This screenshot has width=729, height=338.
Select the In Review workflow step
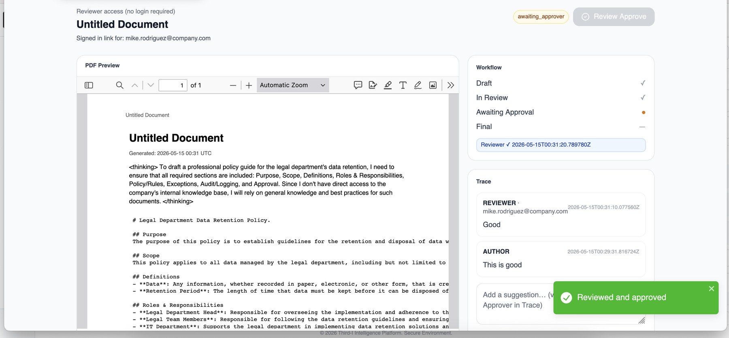561,98
